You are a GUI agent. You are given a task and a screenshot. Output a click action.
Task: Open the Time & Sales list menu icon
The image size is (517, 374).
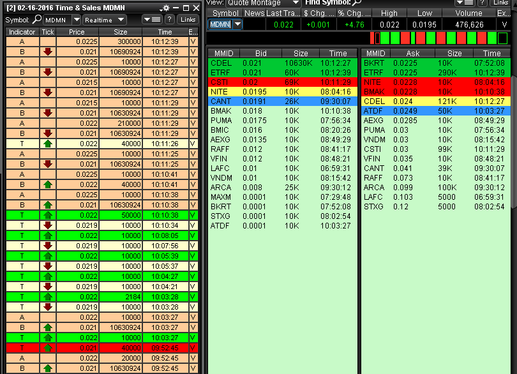153,20
